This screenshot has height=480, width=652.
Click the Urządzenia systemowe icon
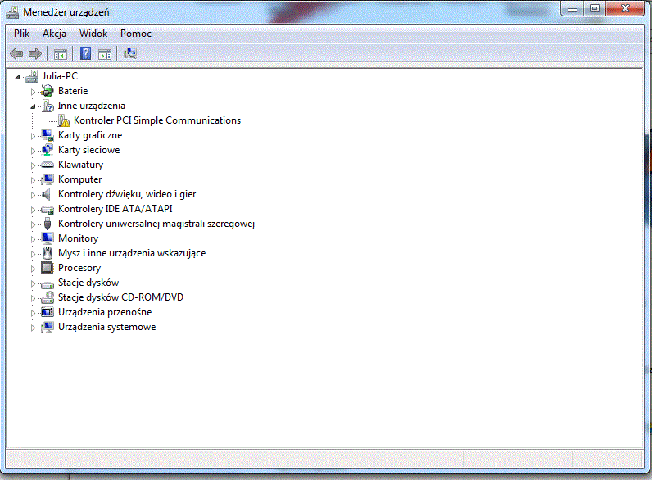(x=48, y=327)
